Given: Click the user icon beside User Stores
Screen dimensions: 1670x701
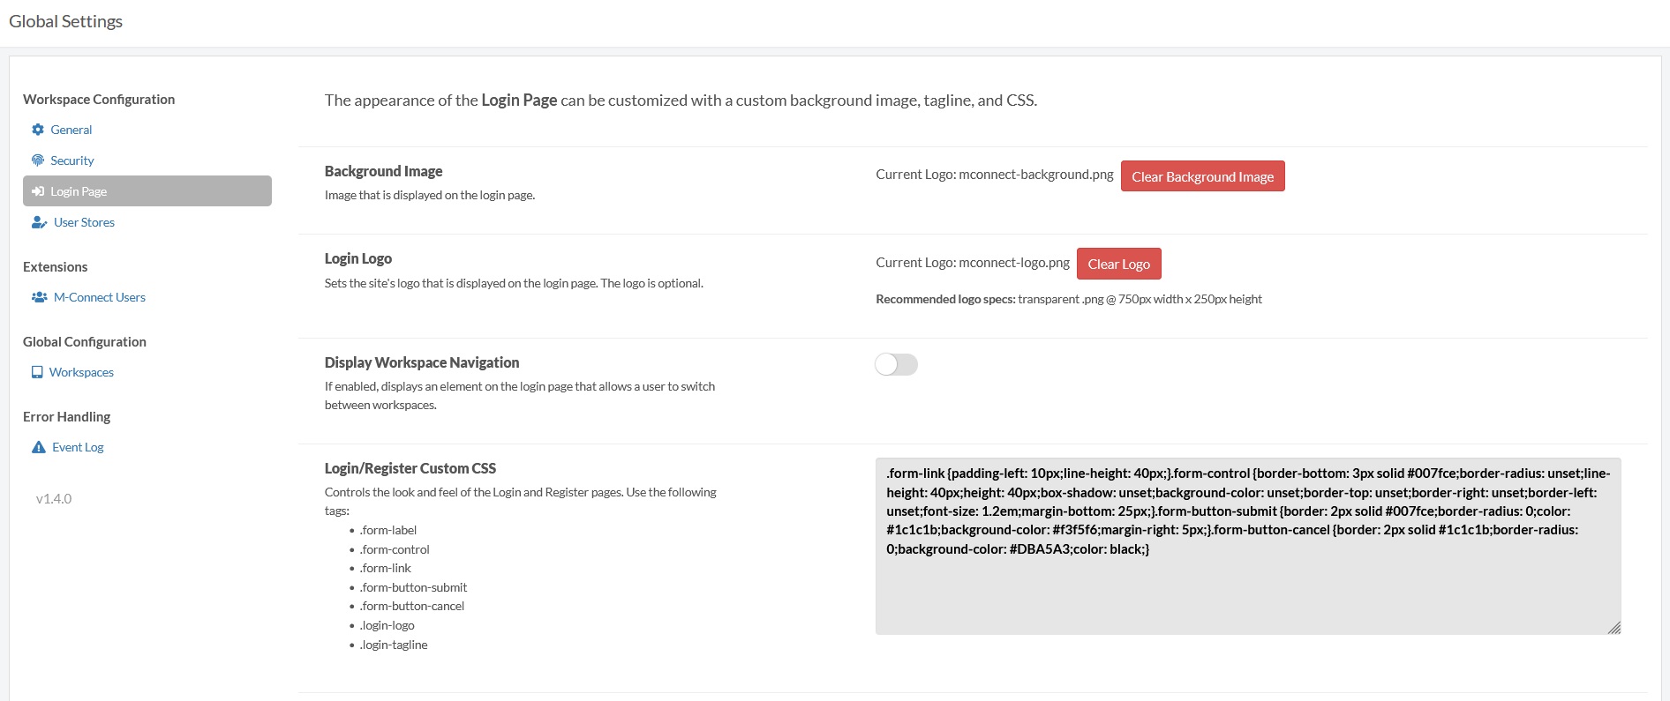Looking at the screenshot, I should click(38, 221).
